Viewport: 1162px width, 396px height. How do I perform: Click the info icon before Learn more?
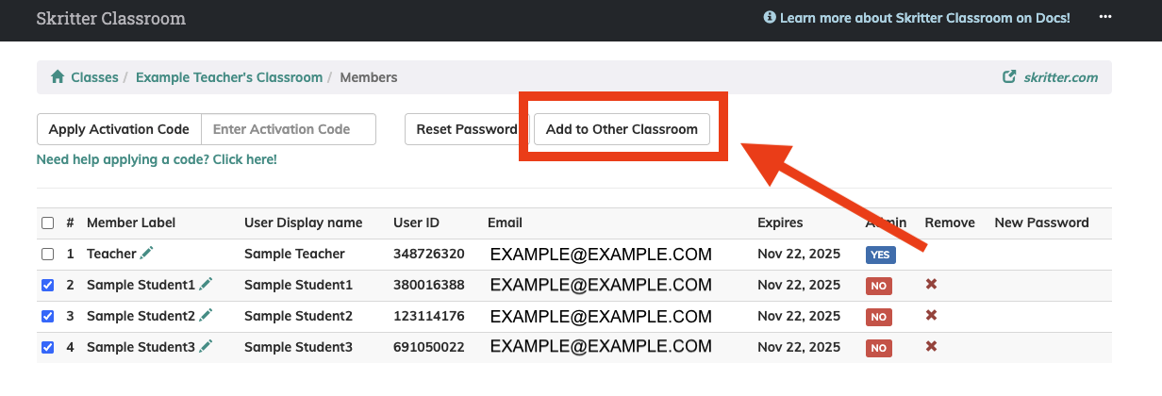pos(770,18)
